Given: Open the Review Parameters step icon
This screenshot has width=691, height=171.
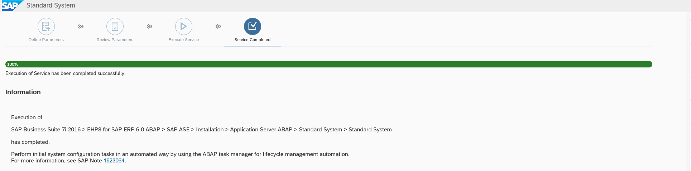Looking at the screenshot, I should tap(115, 26).
